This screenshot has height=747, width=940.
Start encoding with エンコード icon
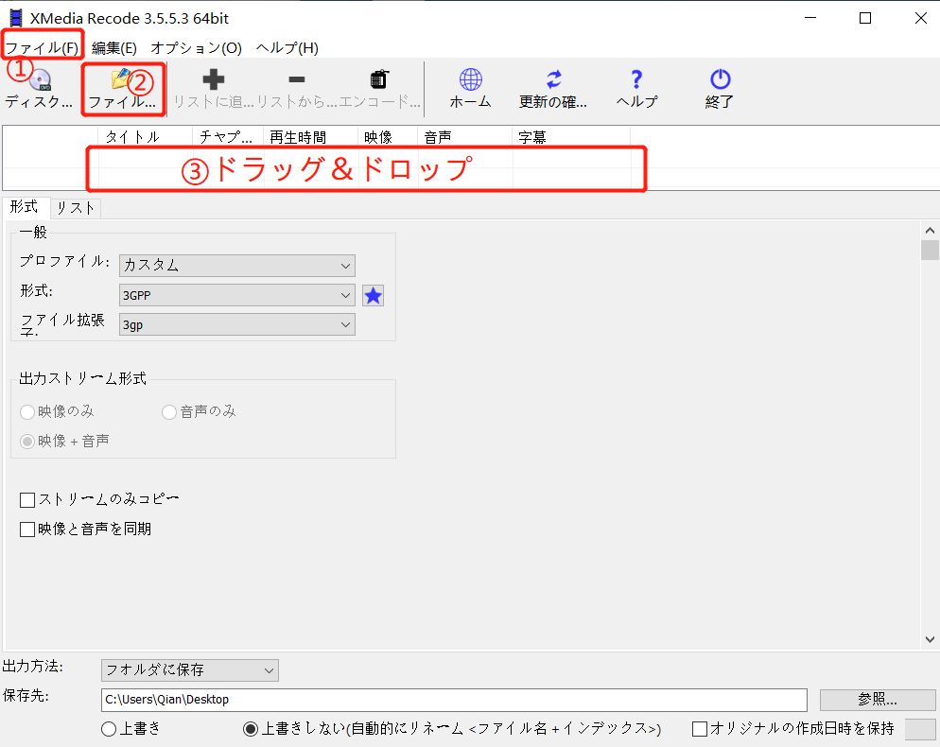[379, 79]
